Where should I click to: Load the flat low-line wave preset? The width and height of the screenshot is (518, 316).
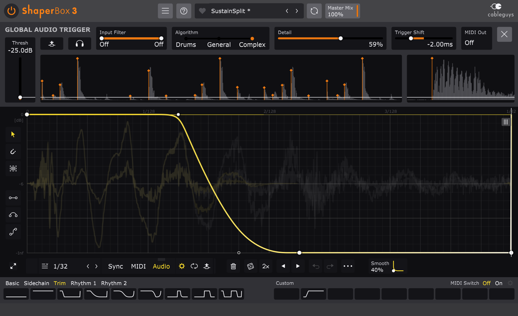pos(16,294)
